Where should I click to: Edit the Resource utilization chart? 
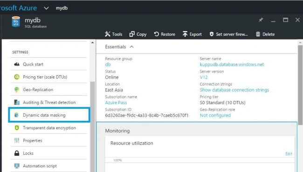point(289,154)
